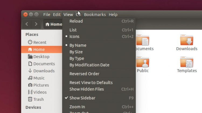Open Downloads in the sidebar

(41, 71)
